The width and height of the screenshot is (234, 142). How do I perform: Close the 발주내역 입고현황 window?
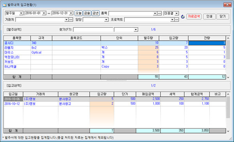(227, 5)
